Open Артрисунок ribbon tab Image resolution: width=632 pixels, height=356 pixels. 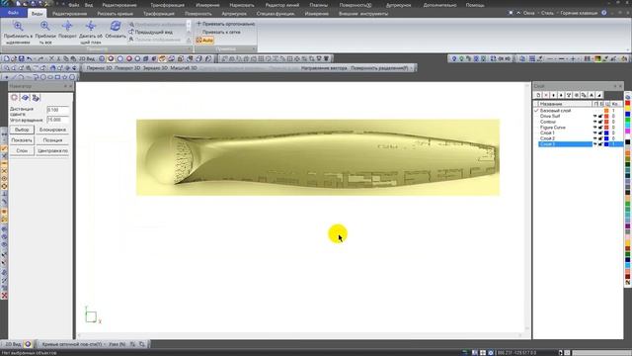(234, 14)
